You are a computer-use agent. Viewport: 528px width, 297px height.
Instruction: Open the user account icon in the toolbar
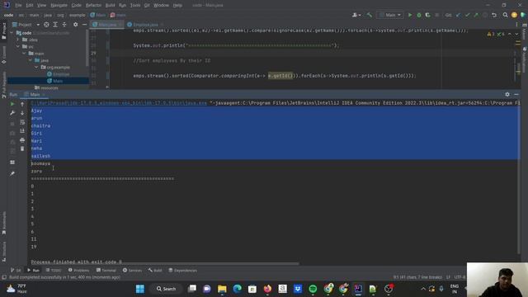tap(356, 15)
